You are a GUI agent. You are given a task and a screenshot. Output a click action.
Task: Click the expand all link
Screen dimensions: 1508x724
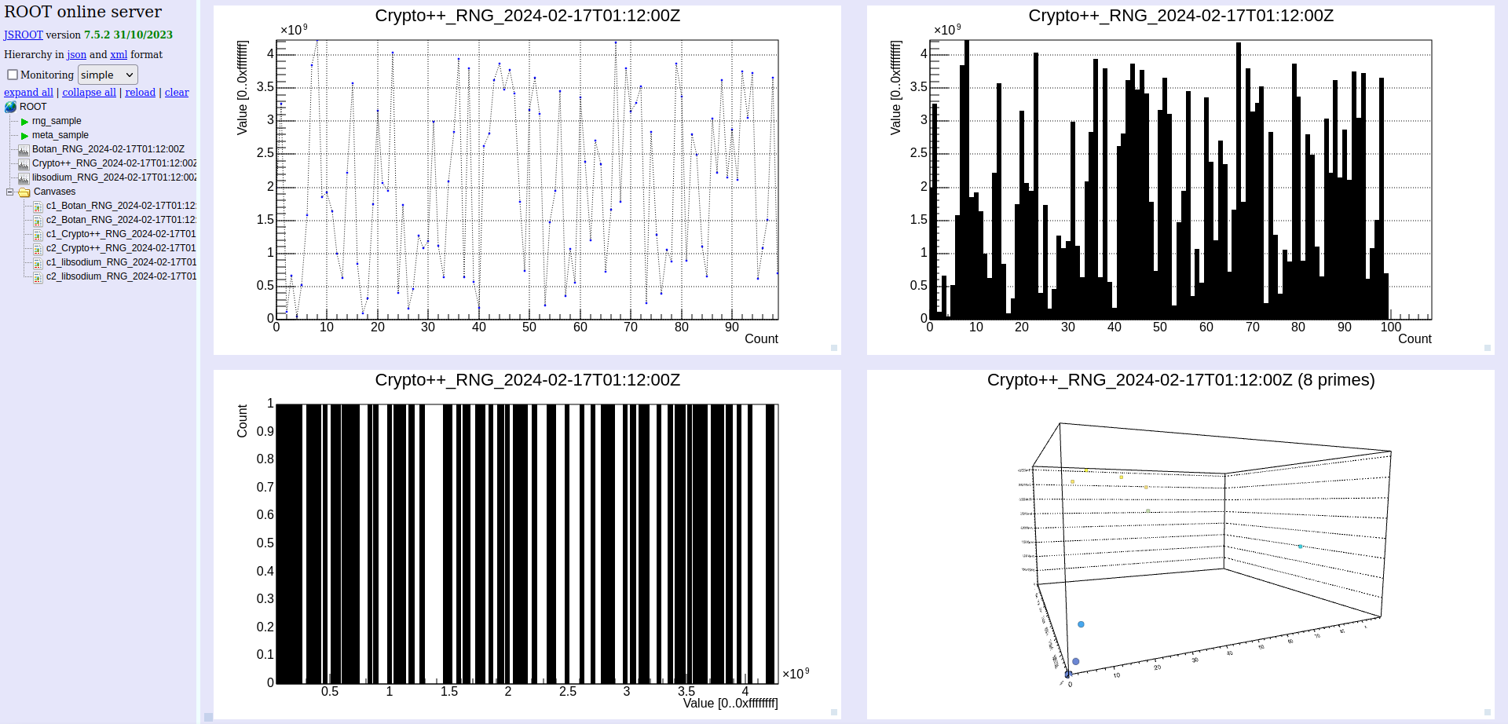click(x=28, y=92)
